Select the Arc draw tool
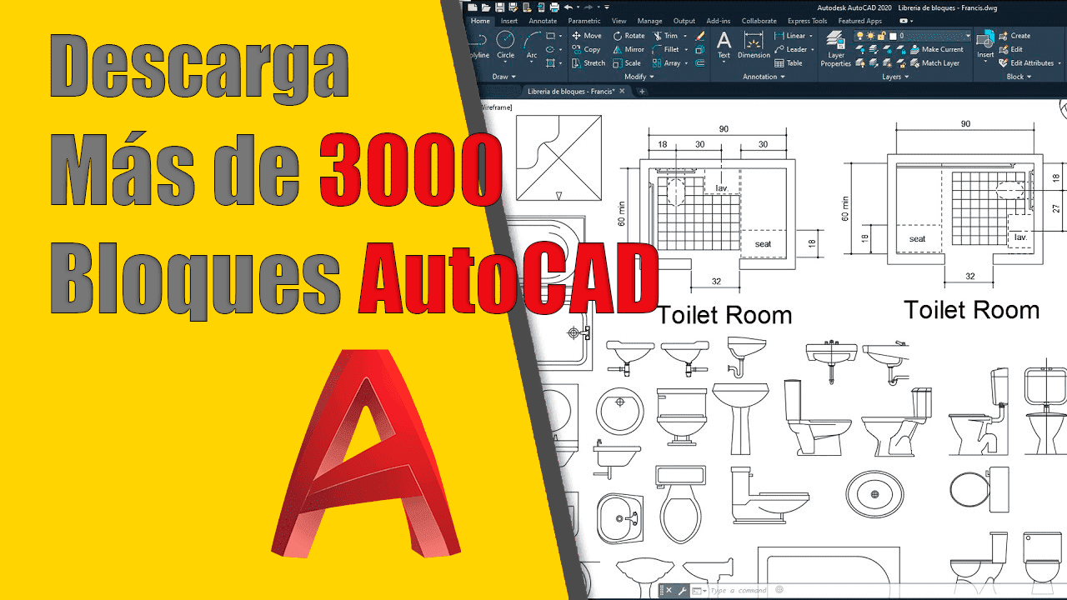 click(532, 44)
